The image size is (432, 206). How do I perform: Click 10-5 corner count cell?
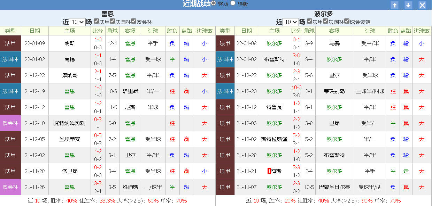click(309, 187)
